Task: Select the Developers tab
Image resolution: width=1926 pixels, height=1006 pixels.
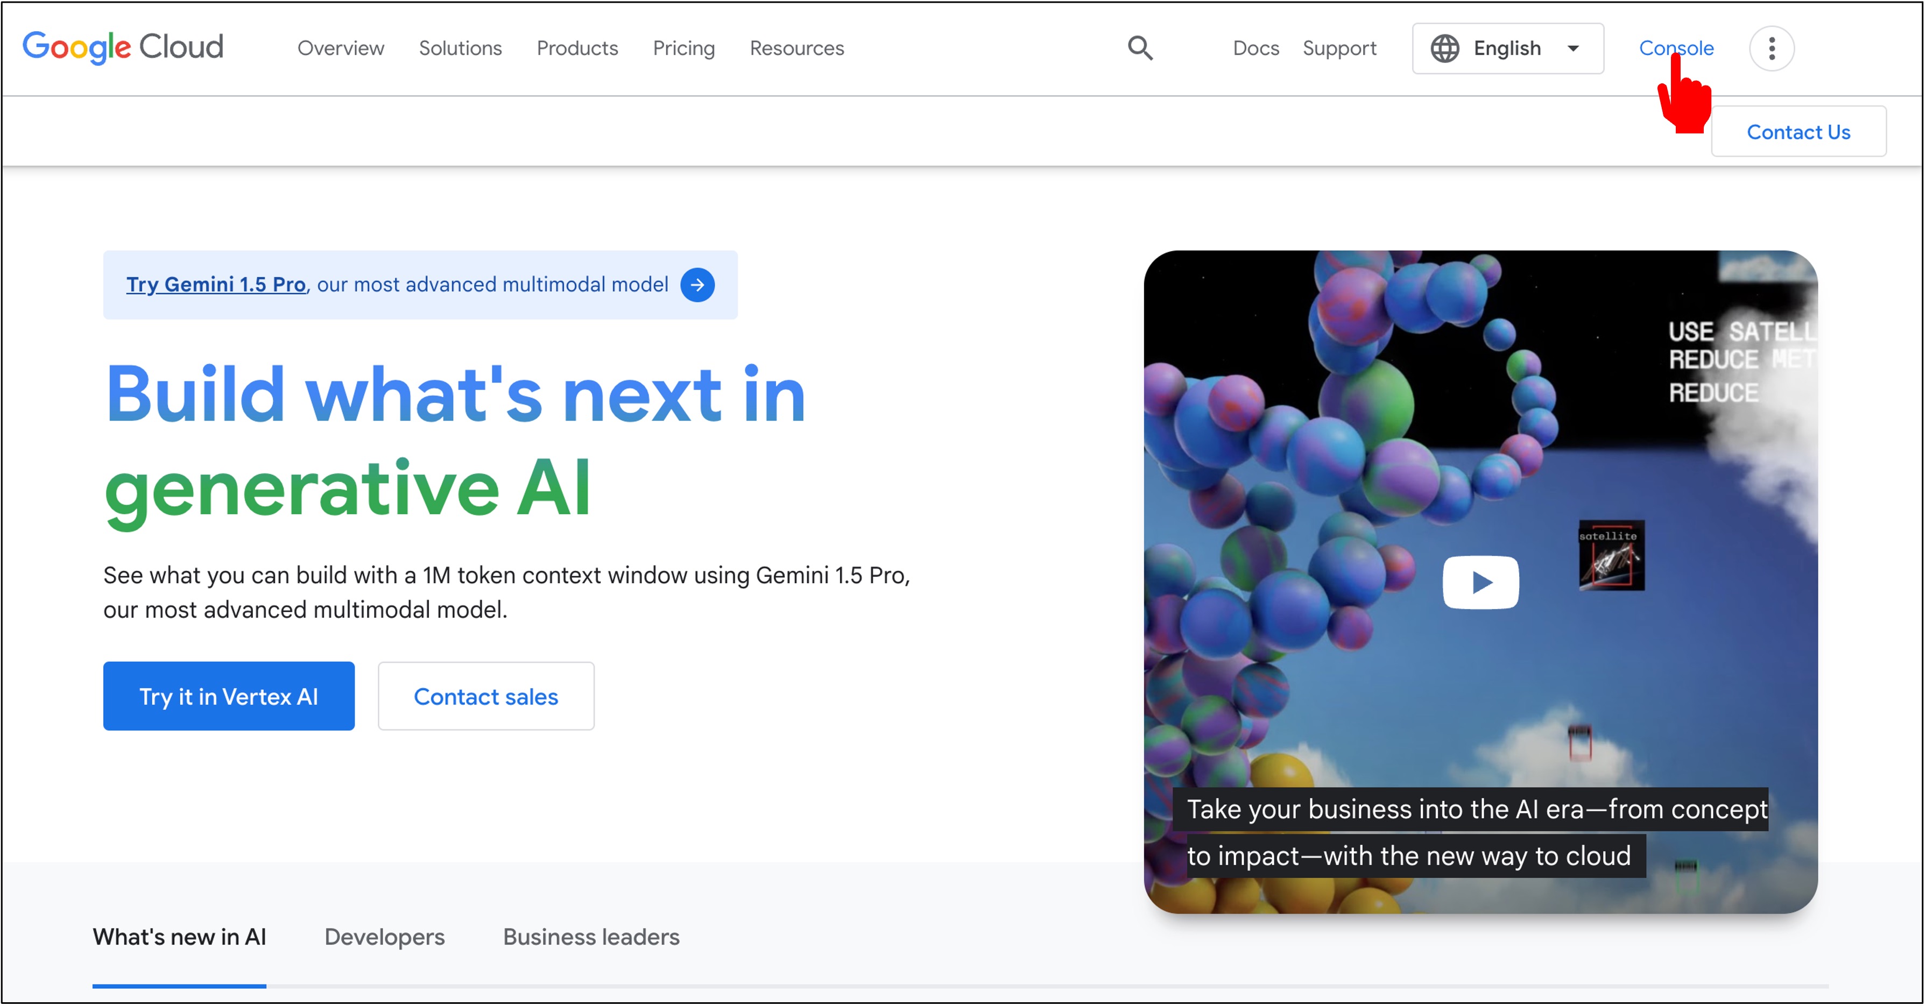Action: coord(385,936)
